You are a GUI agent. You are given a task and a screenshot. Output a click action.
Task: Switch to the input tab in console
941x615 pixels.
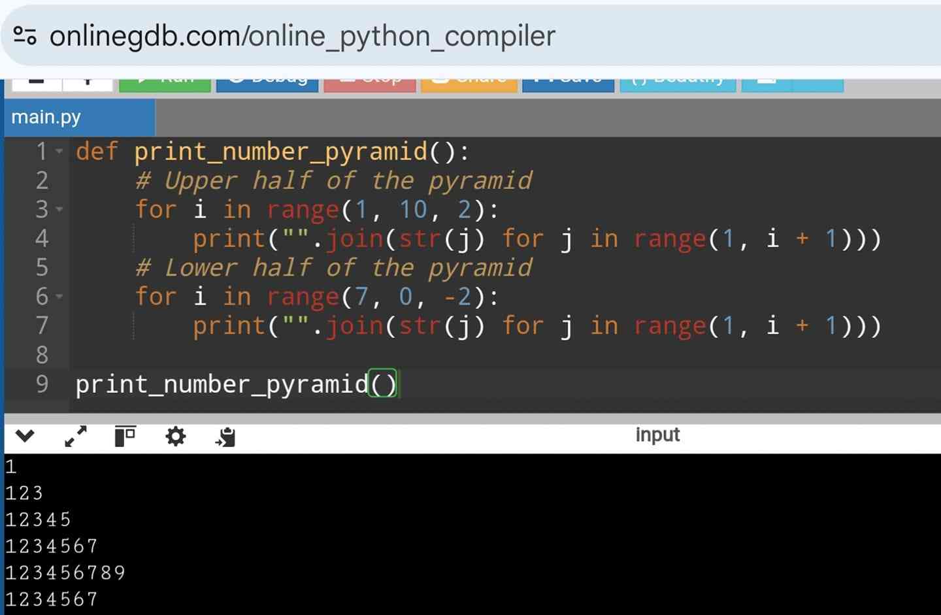click(657, 435)
